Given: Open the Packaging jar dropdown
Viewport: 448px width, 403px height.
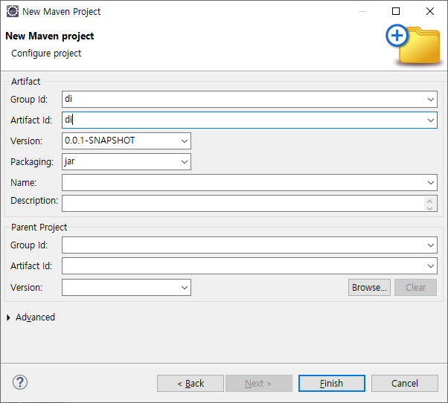Looking at the screenshot, I should [x=185, y=162].
